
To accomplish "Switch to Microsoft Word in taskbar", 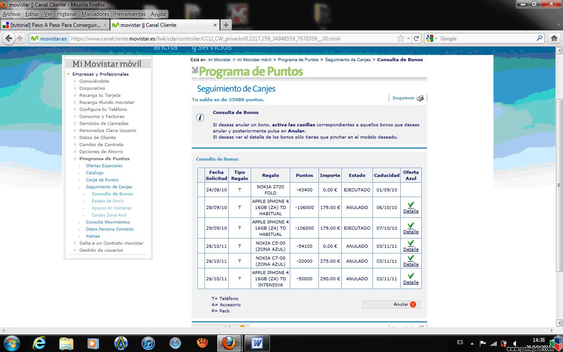I will pos(257,343).
